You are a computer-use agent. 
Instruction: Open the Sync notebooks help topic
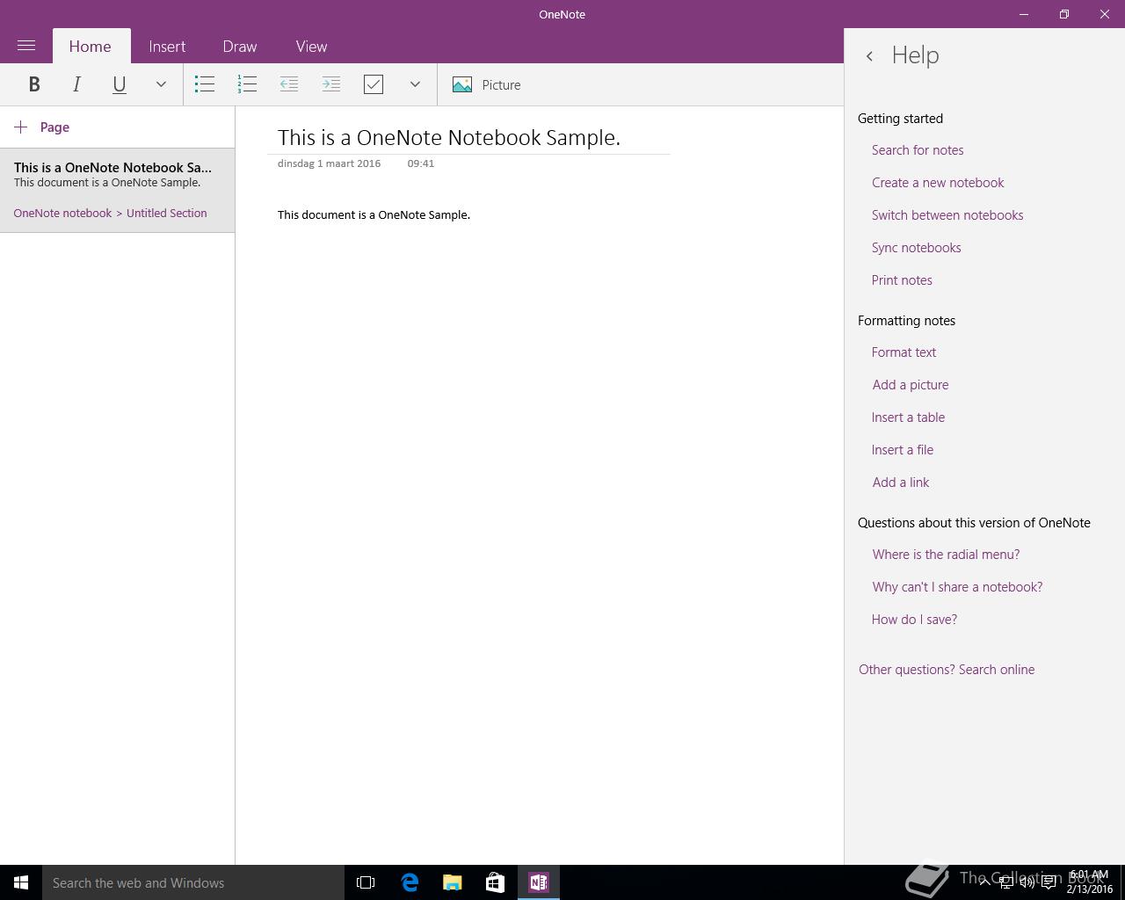point(917,248)
